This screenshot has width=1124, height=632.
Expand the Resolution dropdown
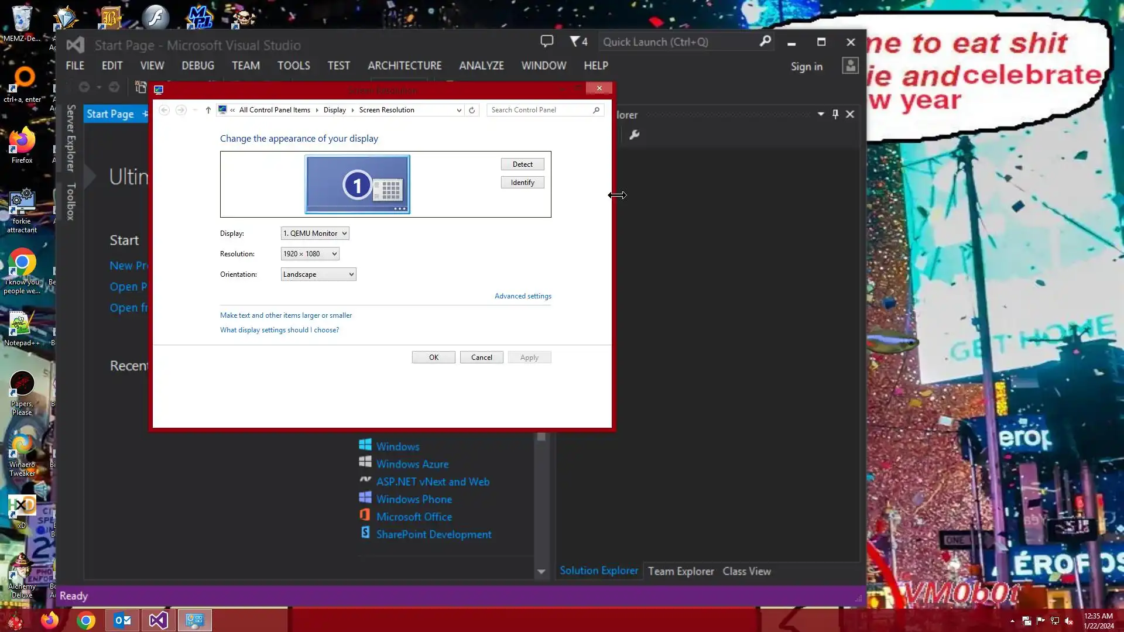310,254
